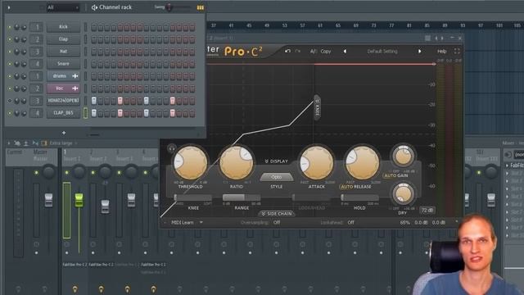The width and height of the screenshot is (524, 295).
Task: Click Insert 1 send routing knob at bottom
Action: point(75,288)
